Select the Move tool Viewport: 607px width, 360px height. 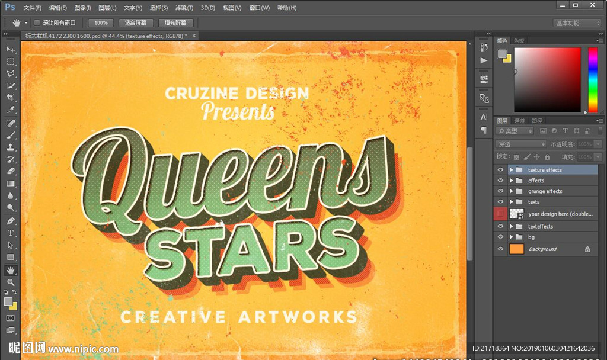(11, 49)
